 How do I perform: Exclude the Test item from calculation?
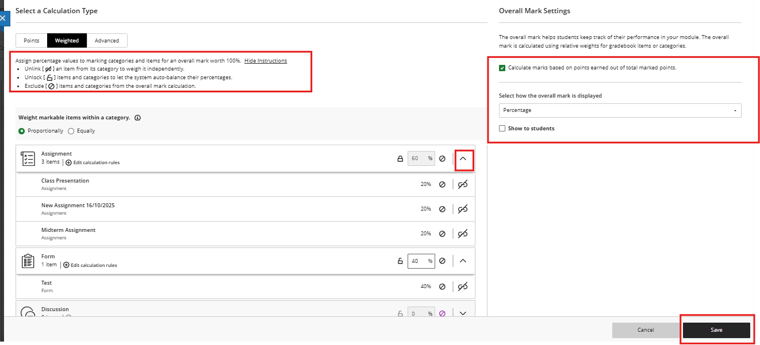tap(442, 286)
